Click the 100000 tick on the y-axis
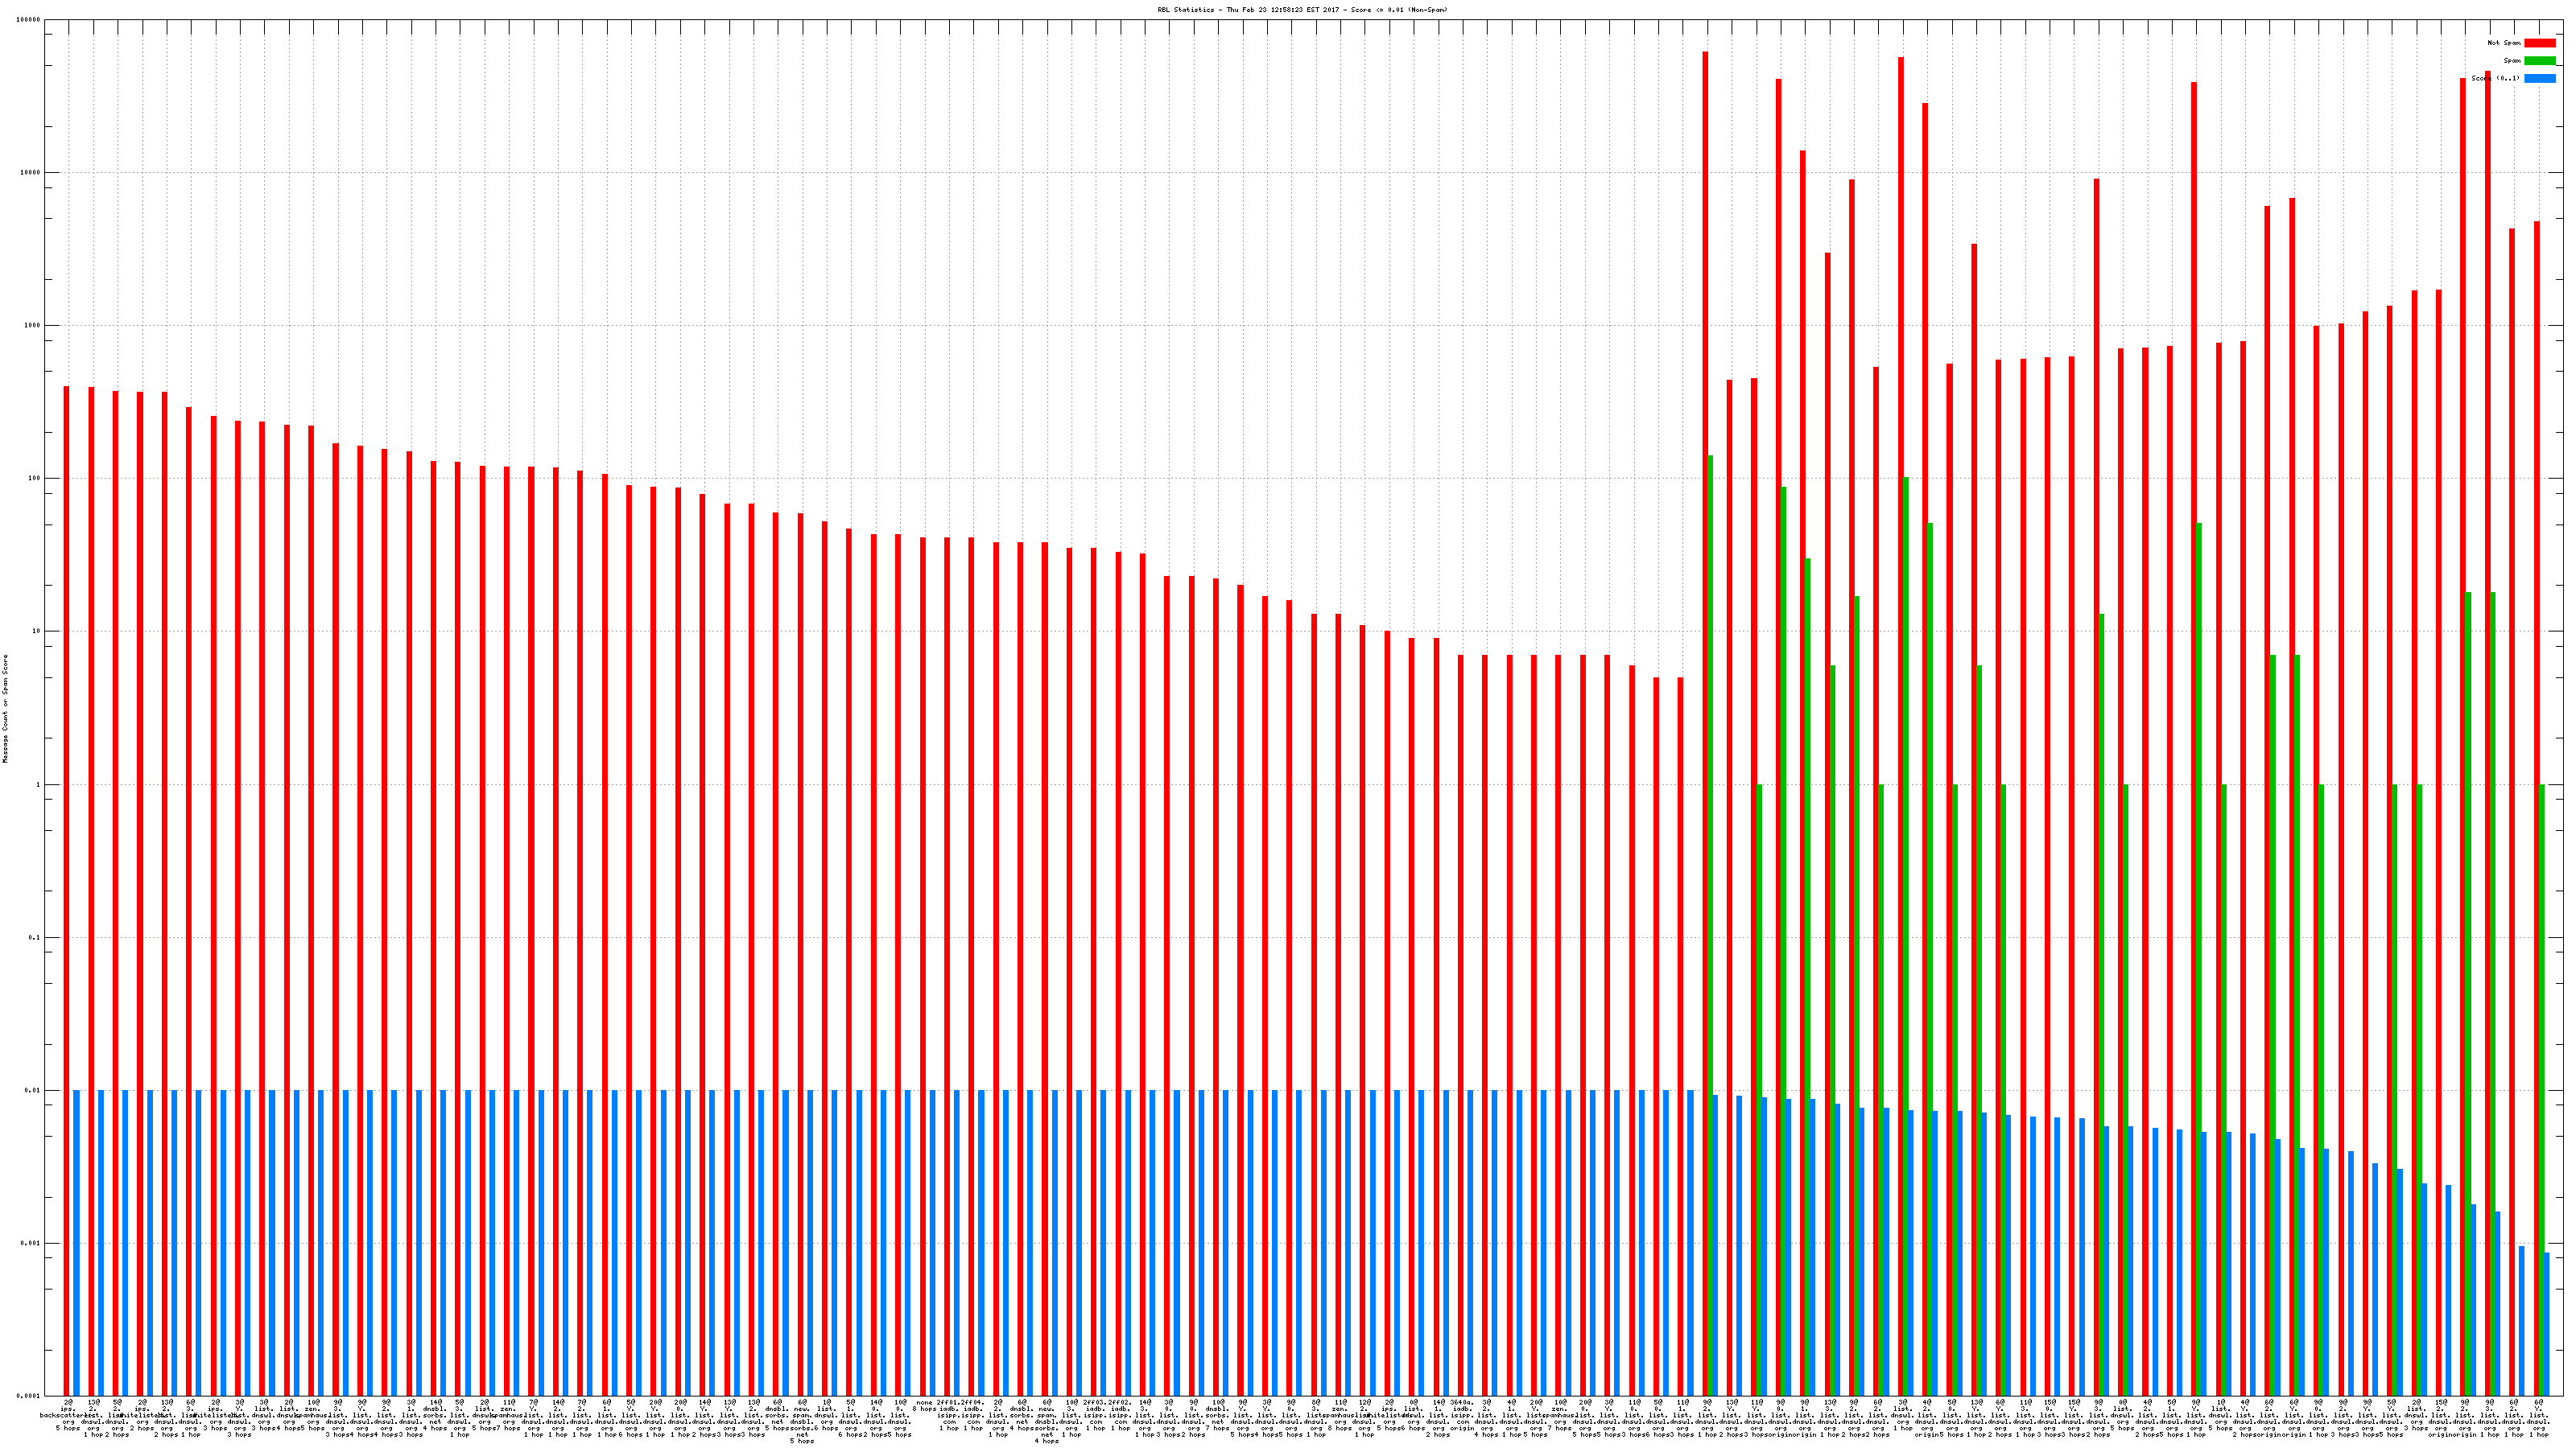The height and width of the screenshot is (1448, 2576). [29, 20]
